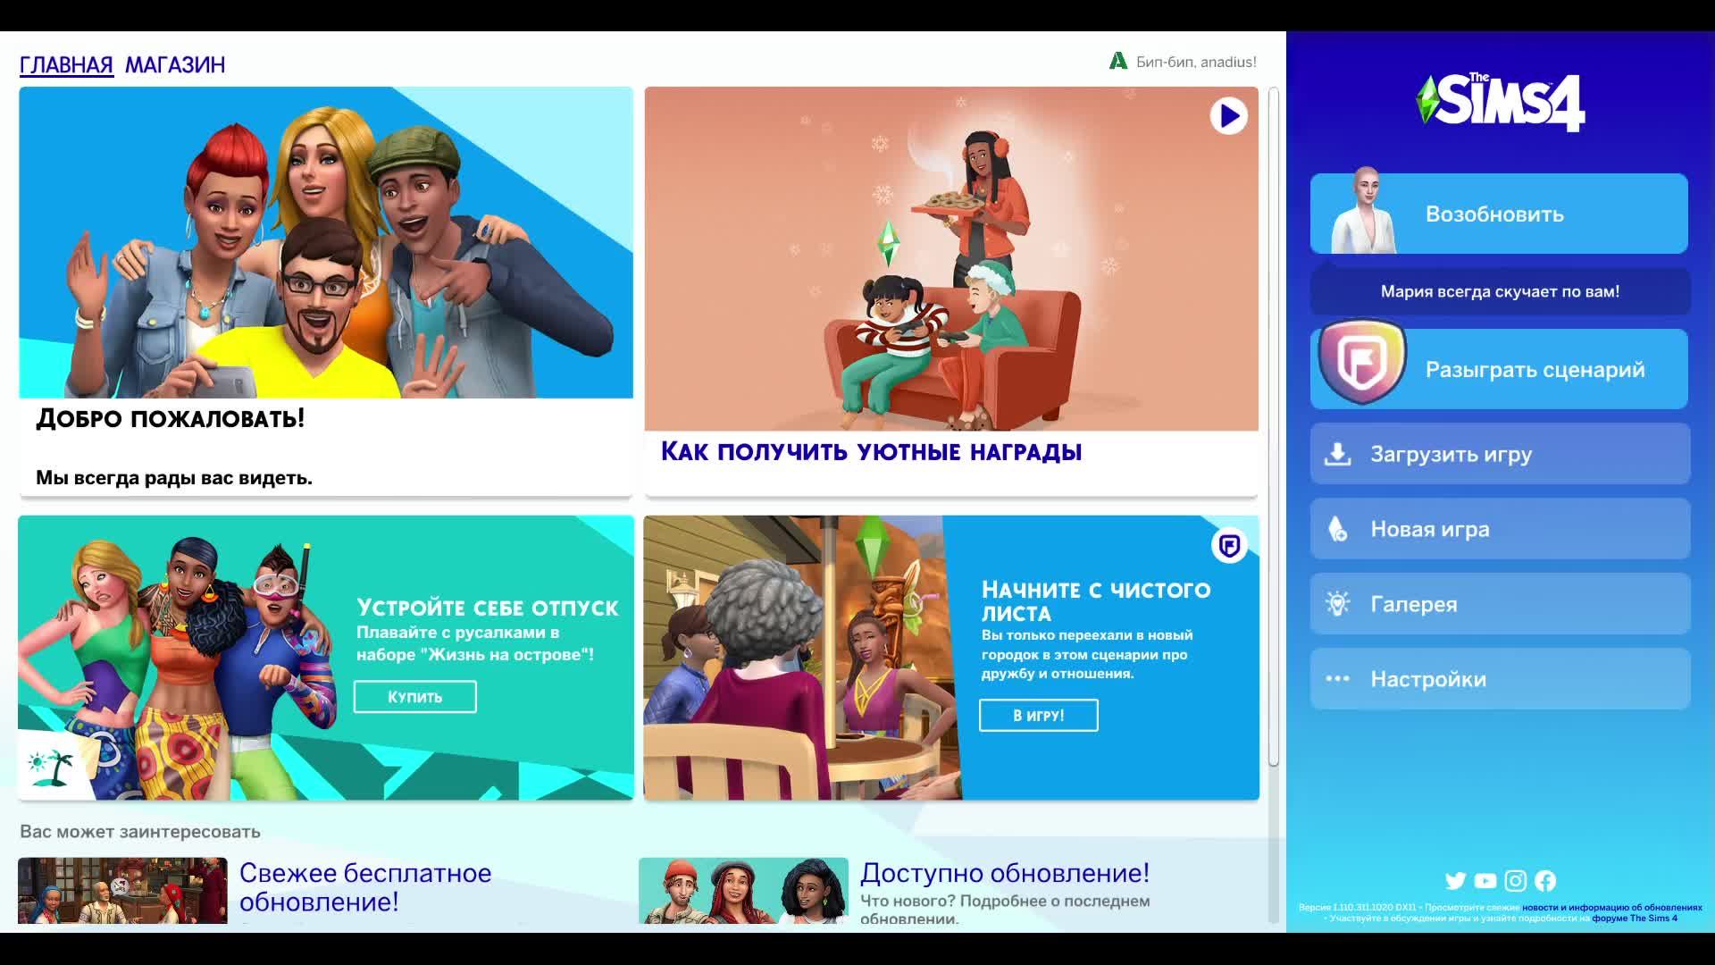The width and height of the screenshot is (1715, 965).
Task: Click the scenario badge icon on clean slate banner
Action: (1229, 545)
